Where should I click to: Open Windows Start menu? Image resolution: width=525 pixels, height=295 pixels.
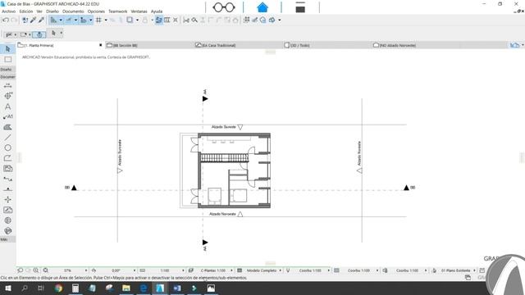7,288
